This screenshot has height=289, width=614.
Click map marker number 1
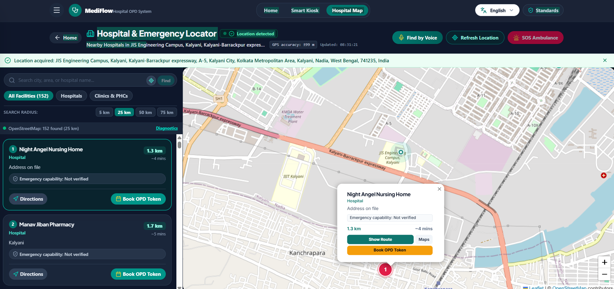tap(385, 270)
